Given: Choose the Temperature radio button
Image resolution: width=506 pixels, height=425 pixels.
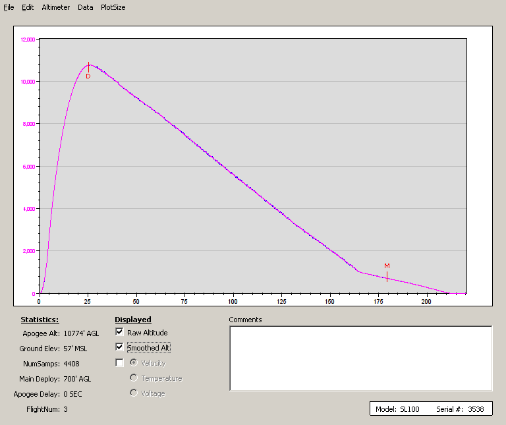Looking at the screenshot, I should [134, 378].
